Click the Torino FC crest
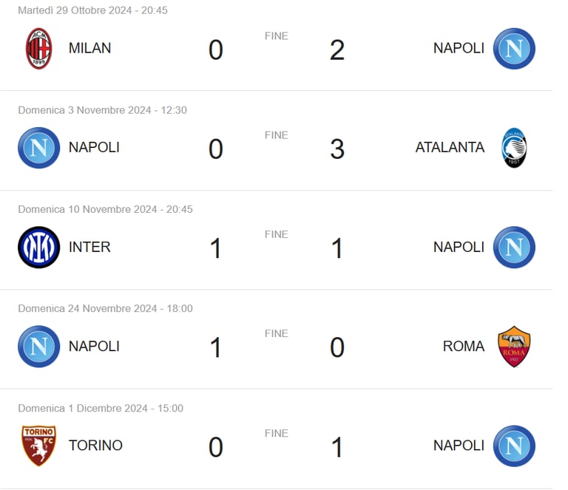Viewport: 568px width, 490px height. [x=38, y=446]
